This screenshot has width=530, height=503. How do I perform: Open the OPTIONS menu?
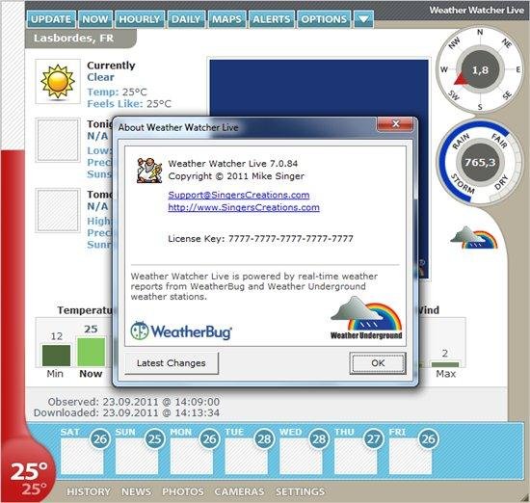pyautogui.click(x=324, y=19)
